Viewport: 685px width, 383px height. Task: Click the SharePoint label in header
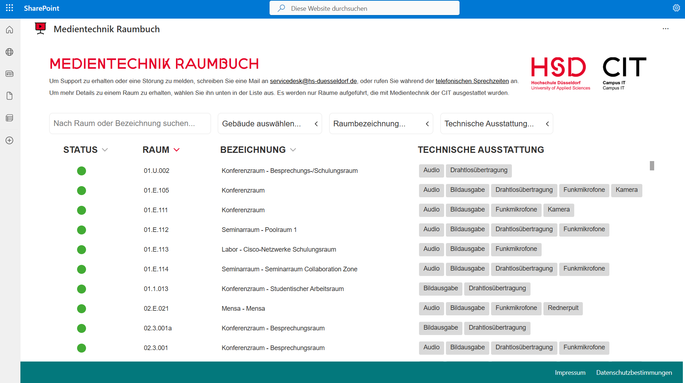42,8
